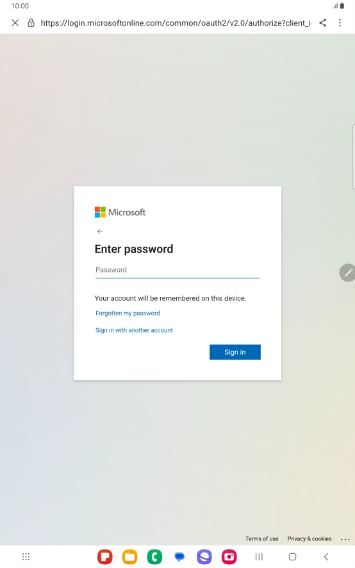Expand the footer ellipsis options

345,539
